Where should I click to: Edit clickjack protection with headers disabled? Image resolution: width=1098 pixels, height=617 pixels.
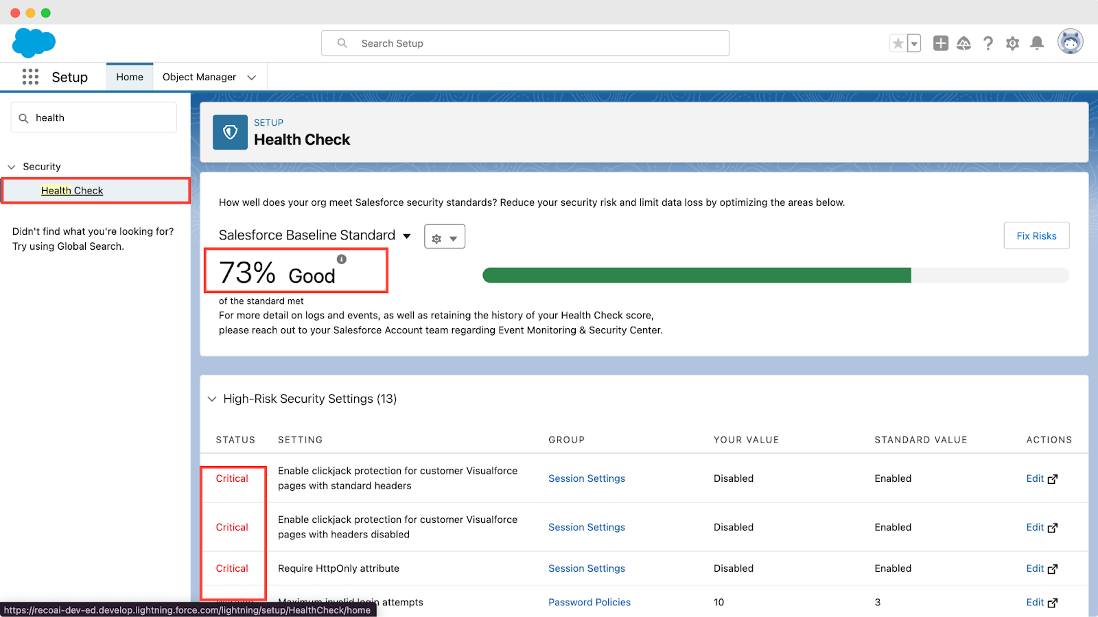pos(1042,527)
